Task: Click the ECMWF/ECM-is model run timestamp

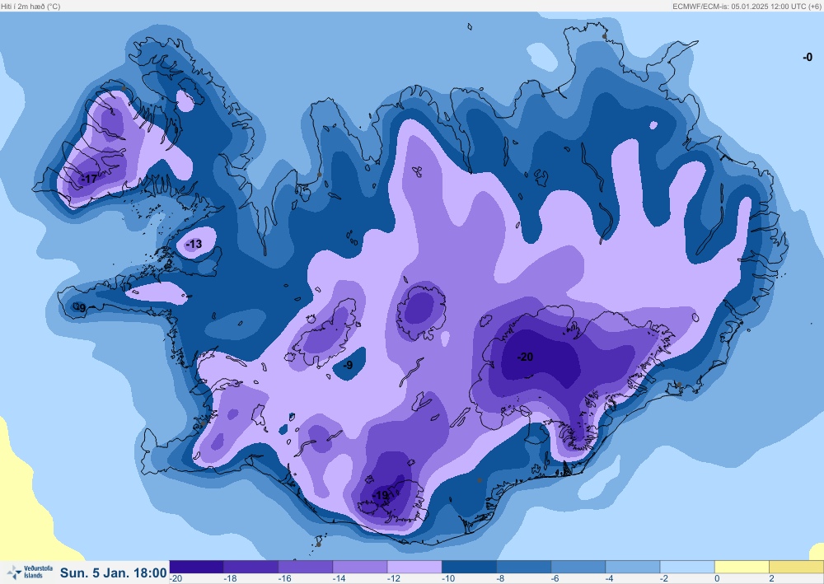Action: coord(747,7)
